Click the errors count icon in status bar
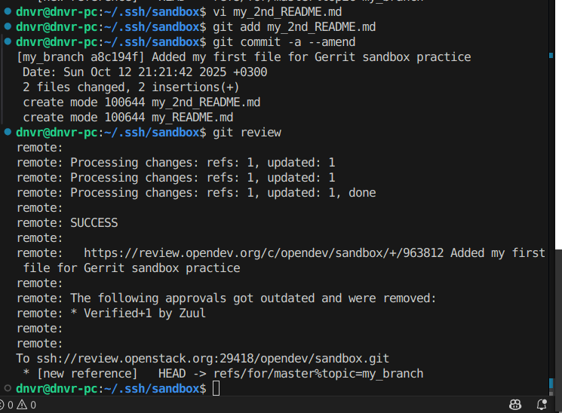This screenshot has width=562, height=413. coord(8,405)
